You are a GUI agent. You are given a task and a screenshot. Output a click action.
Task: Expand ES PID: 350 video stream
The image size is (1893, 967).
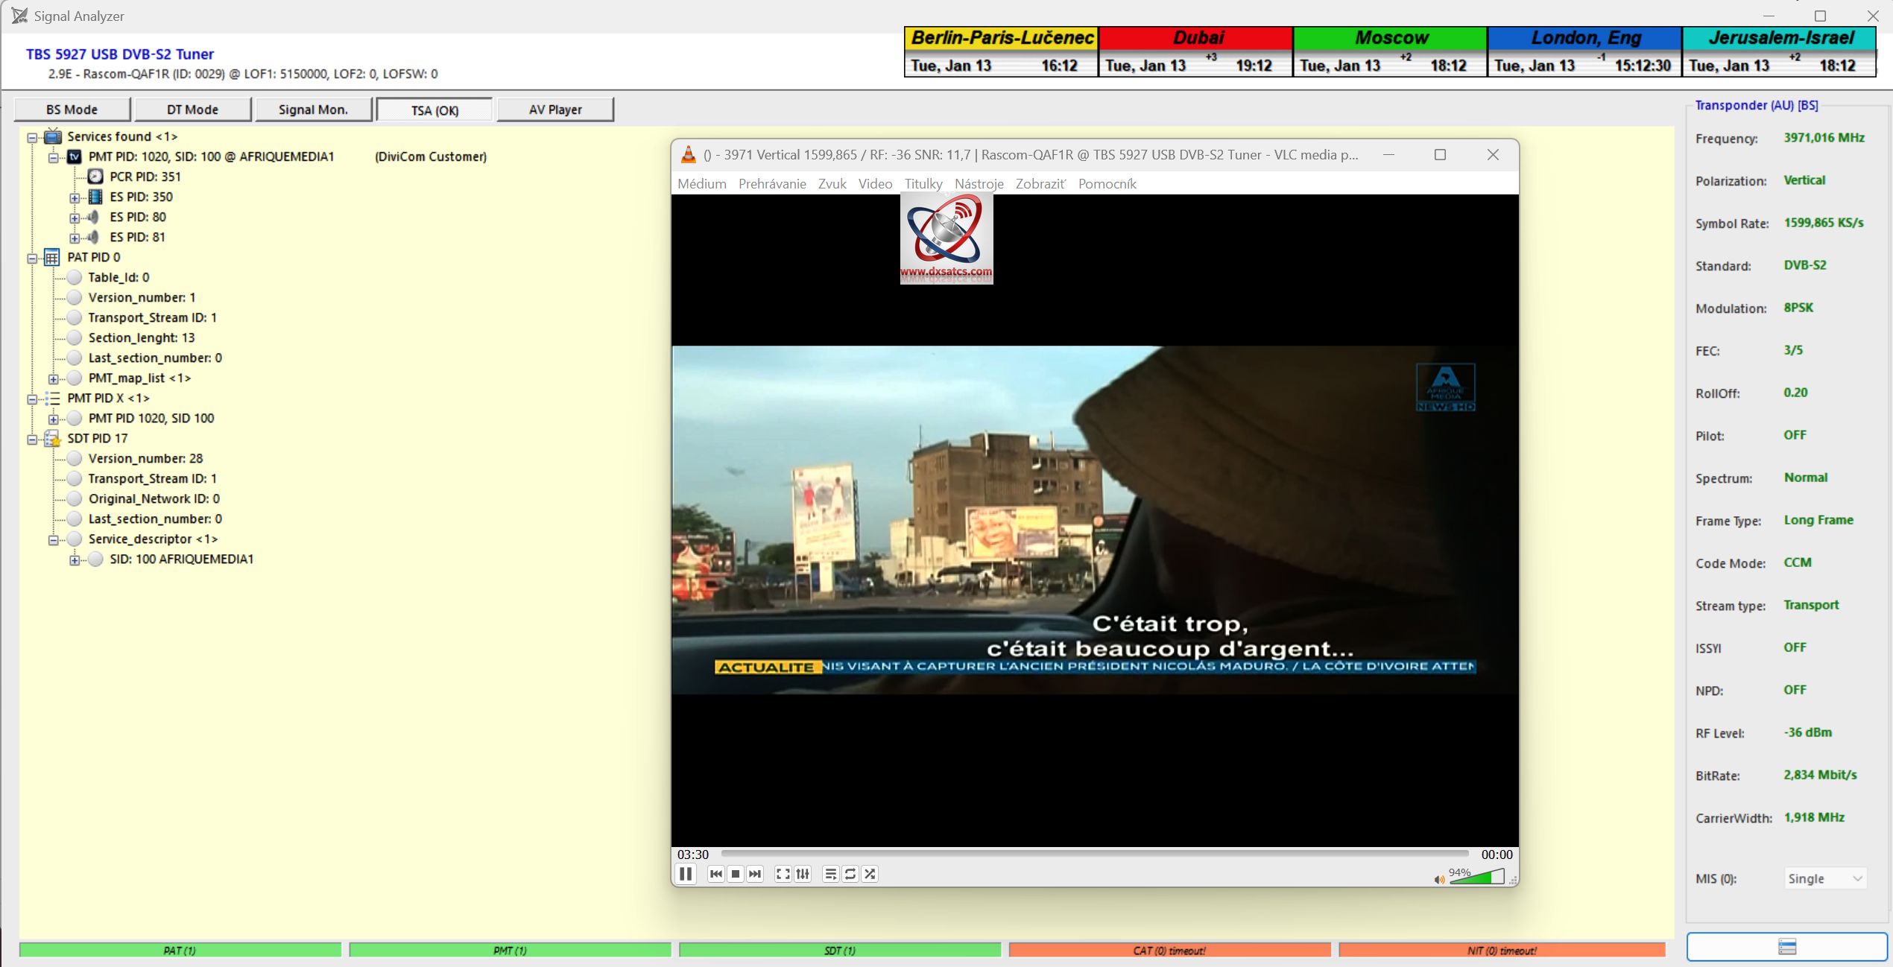tap(75, 197)
